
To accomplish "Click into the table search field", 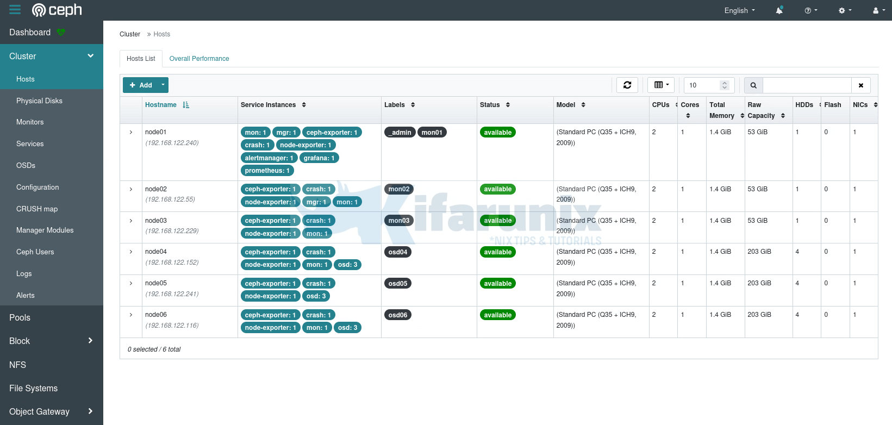I will coord(807,85).
